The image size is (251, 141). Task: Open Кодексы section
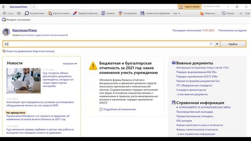point(108,13)
